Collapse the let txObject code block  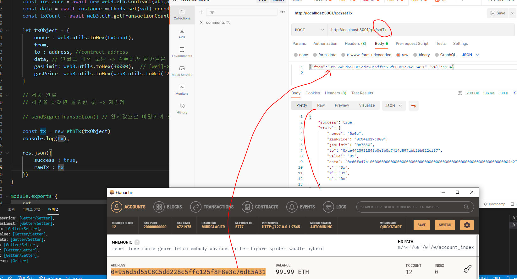click(7, 30)
